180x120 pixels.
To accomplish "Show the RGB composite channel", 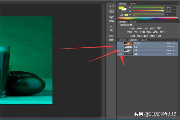I will point(120,43).
